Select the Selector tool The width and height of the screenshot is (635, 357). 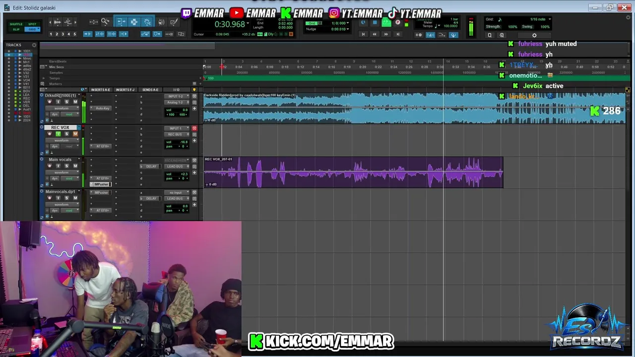134,22
